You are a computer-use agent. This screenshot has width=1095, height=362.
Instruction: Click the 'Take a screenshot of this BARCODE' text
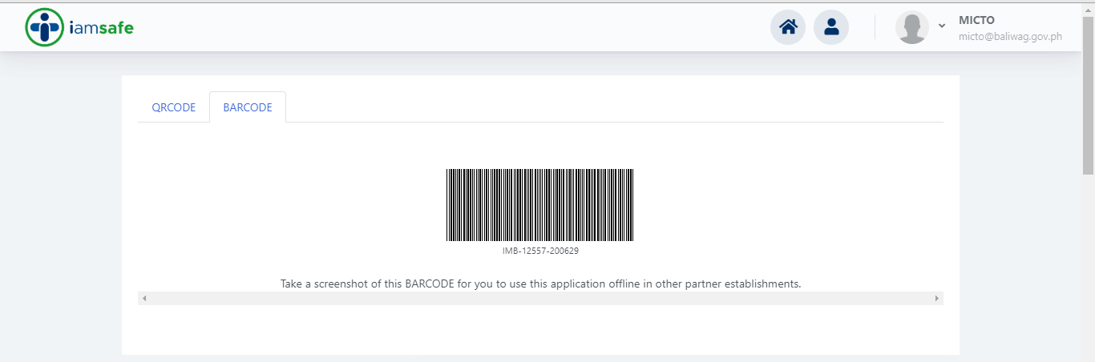541,284
